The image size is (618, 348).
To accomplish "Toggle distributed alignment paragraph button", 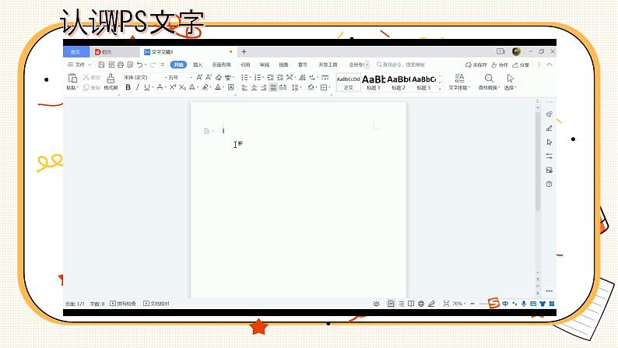I will (283, 87).
